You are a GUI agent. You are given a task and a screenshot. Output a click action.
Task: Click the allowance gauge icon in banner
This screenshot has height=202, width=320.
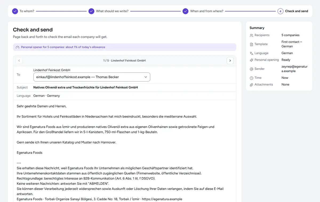point(18,47)
